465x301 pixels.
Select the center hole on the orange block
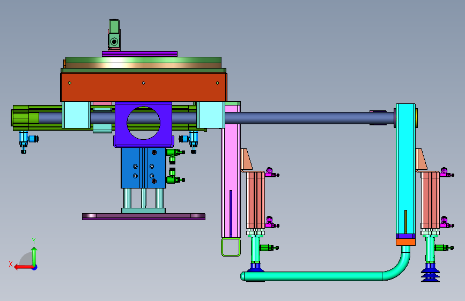(144, 83)
